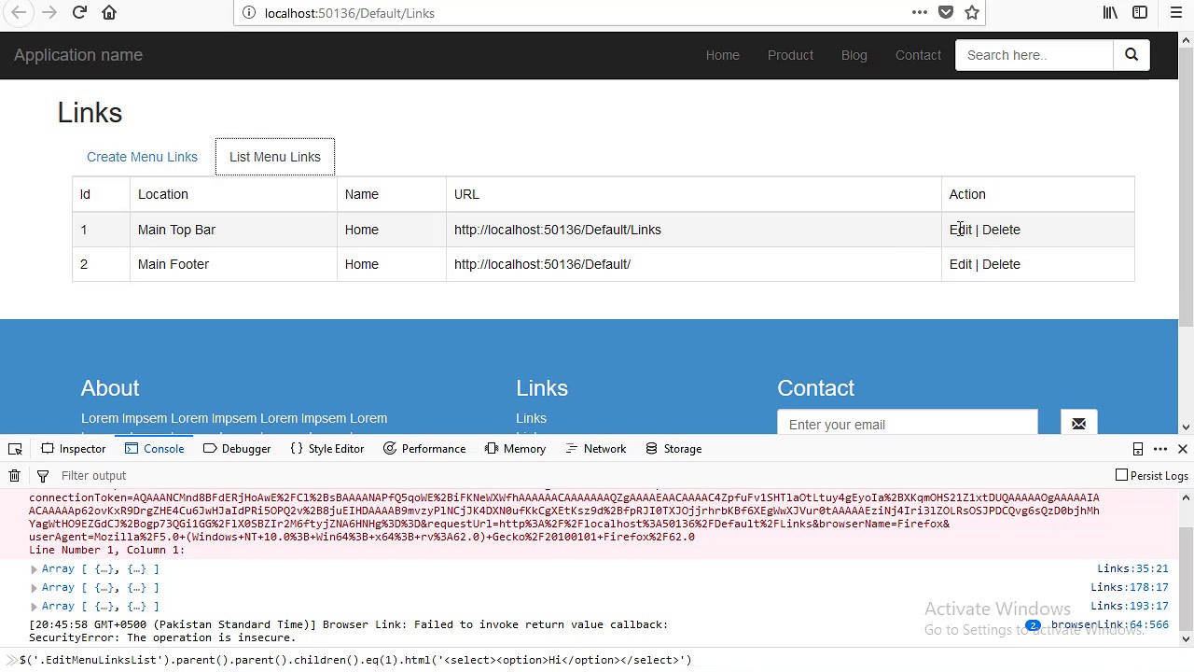Open Home in top navbar
The width and height of the screenshot is (1194, 672).
[x=722, y=55]
